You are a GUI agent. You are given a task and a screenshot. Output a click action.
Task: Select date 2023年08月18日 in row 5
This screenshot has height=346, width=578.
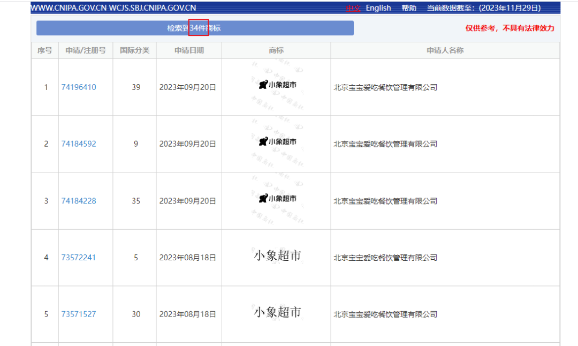[188, 314]
